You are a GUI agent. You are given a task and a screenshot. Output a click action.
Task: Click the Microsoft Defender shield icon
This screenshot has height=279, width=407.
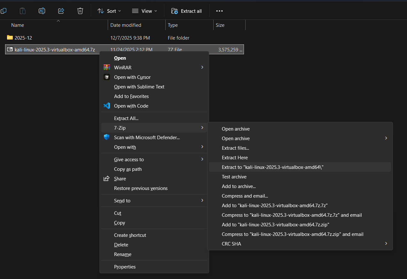coord(107,137)
